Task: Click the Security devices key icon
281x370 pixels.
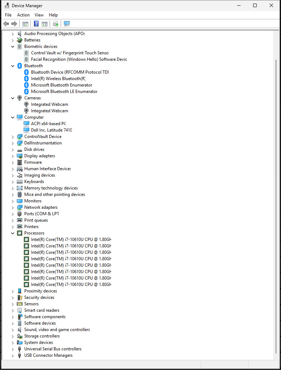Action: (x=20, y=297)
